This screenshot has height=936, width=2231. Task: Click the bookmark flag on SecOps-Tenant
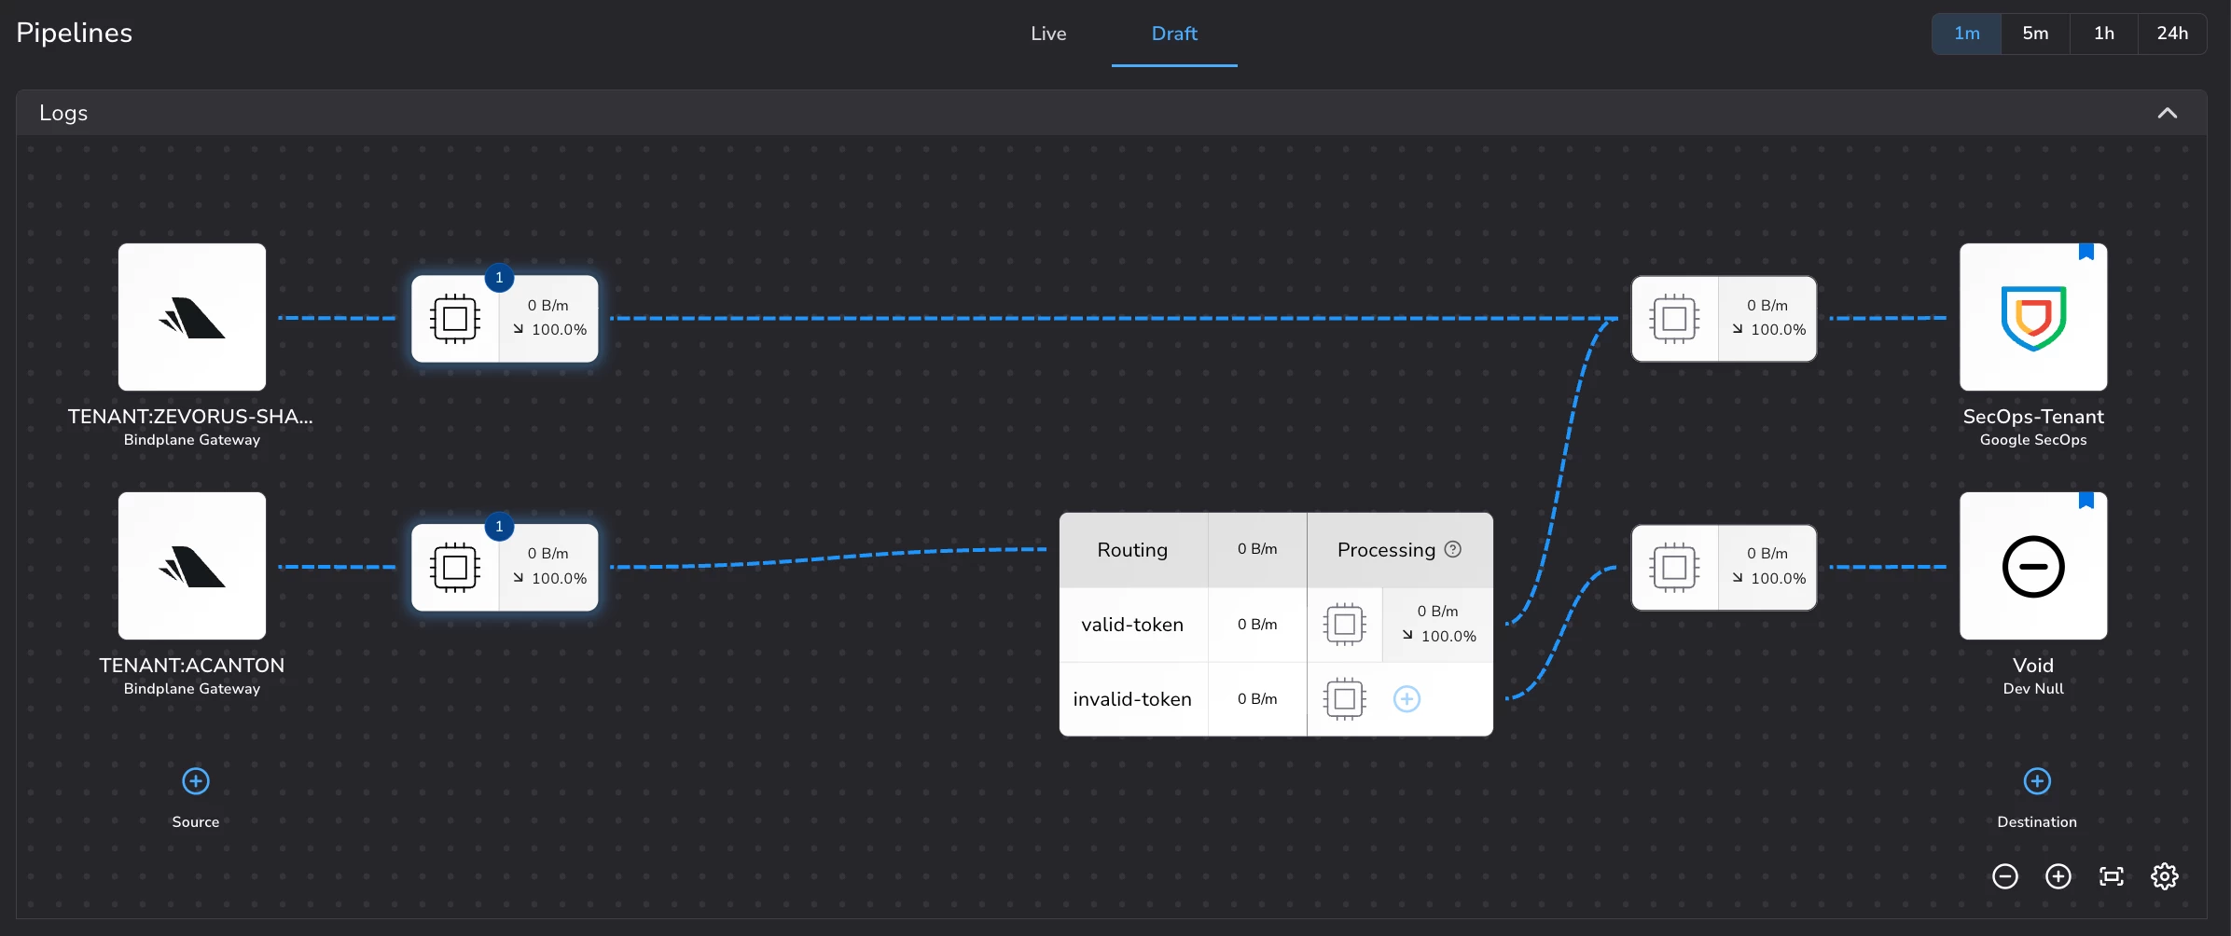(x=2086, y=252)
